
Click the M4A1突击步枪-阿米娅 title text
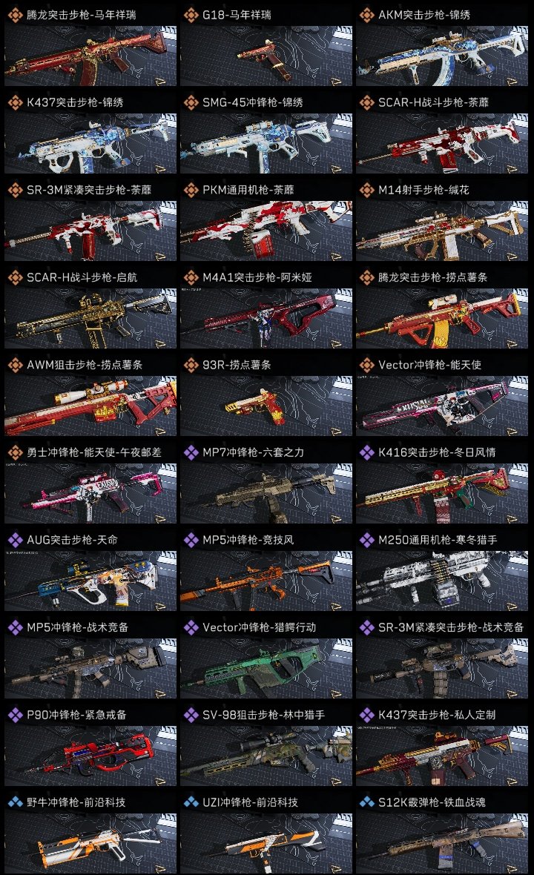click(x=257, y=277)
